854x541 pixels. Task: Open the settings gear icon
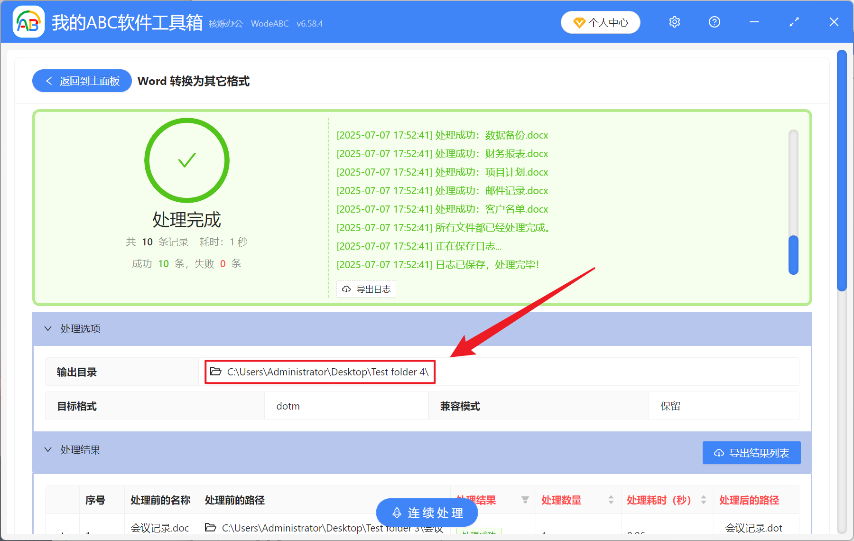(x=674, y=22)
